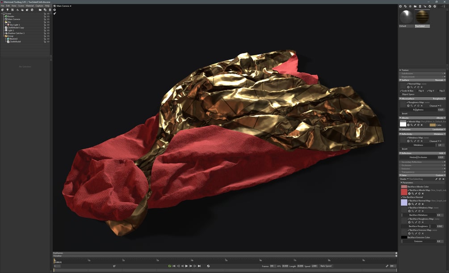Collapse the Group node in scene tree
The height and width of the screenshot is (273, 449).
4,36
